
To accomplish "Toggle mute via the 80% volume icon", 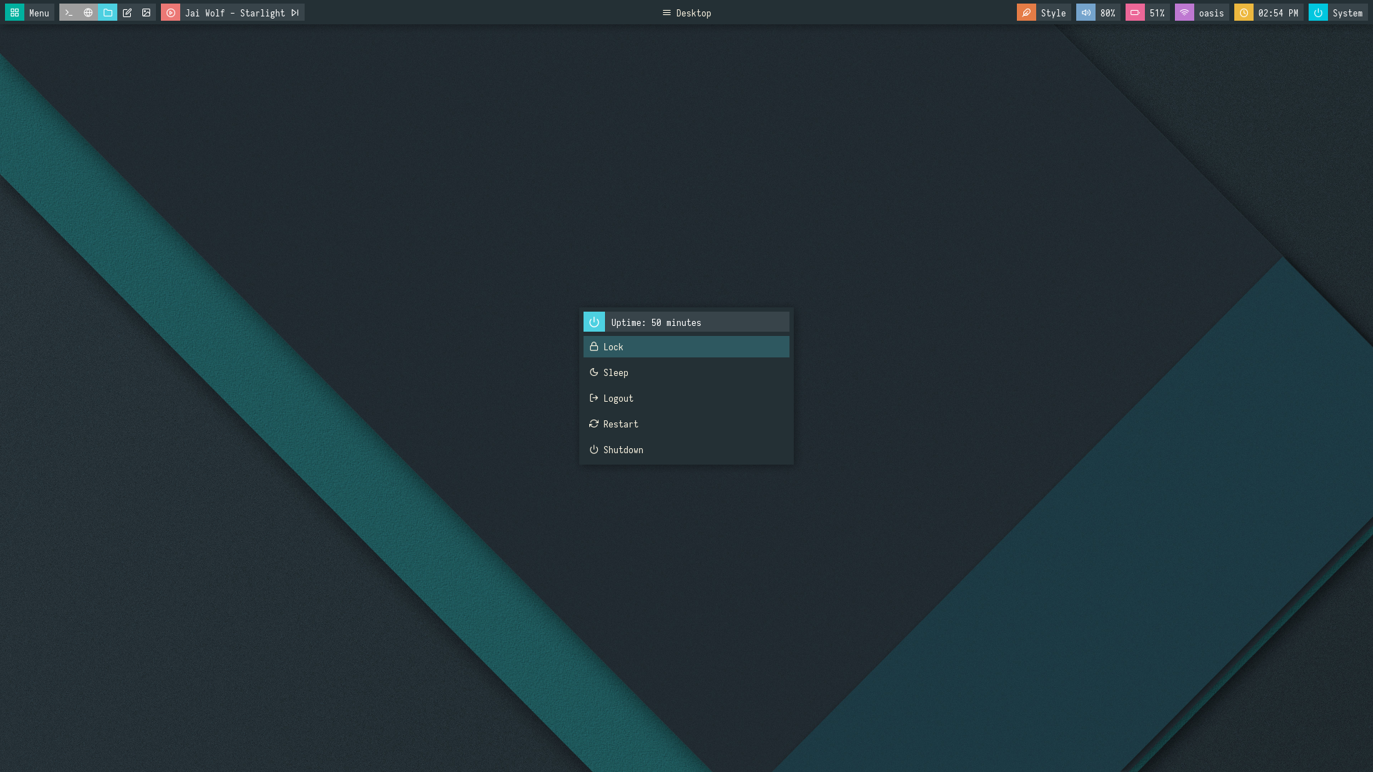I will pos(1086,13).
